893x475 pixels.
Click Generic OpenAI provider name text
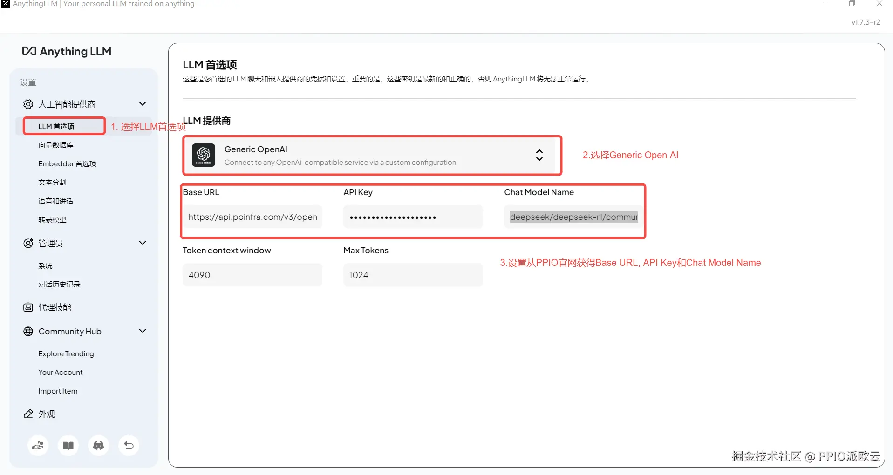click(256, 149)
